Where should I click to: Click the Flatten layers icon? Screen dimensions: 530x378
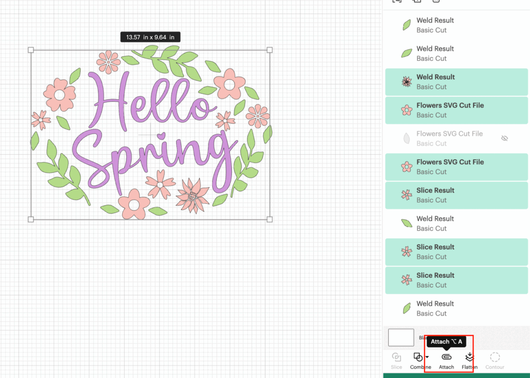tap(469, 357)
